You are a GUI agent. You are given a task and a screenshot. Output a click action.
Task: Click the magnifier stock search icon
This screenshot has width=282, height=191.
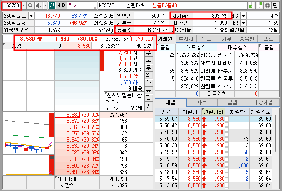point(30,5)
